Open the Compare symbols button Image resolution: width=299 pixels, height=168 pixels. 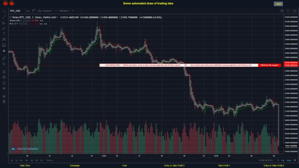[x=45, y=11]
